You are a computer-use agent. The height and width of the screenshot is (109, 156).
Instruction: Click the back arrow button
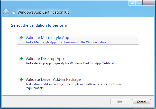tap(6, 12)
